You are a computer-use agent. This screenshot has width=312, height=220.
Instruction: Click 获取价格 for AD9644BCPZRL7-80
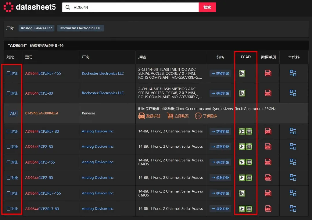tap(220, 132)
